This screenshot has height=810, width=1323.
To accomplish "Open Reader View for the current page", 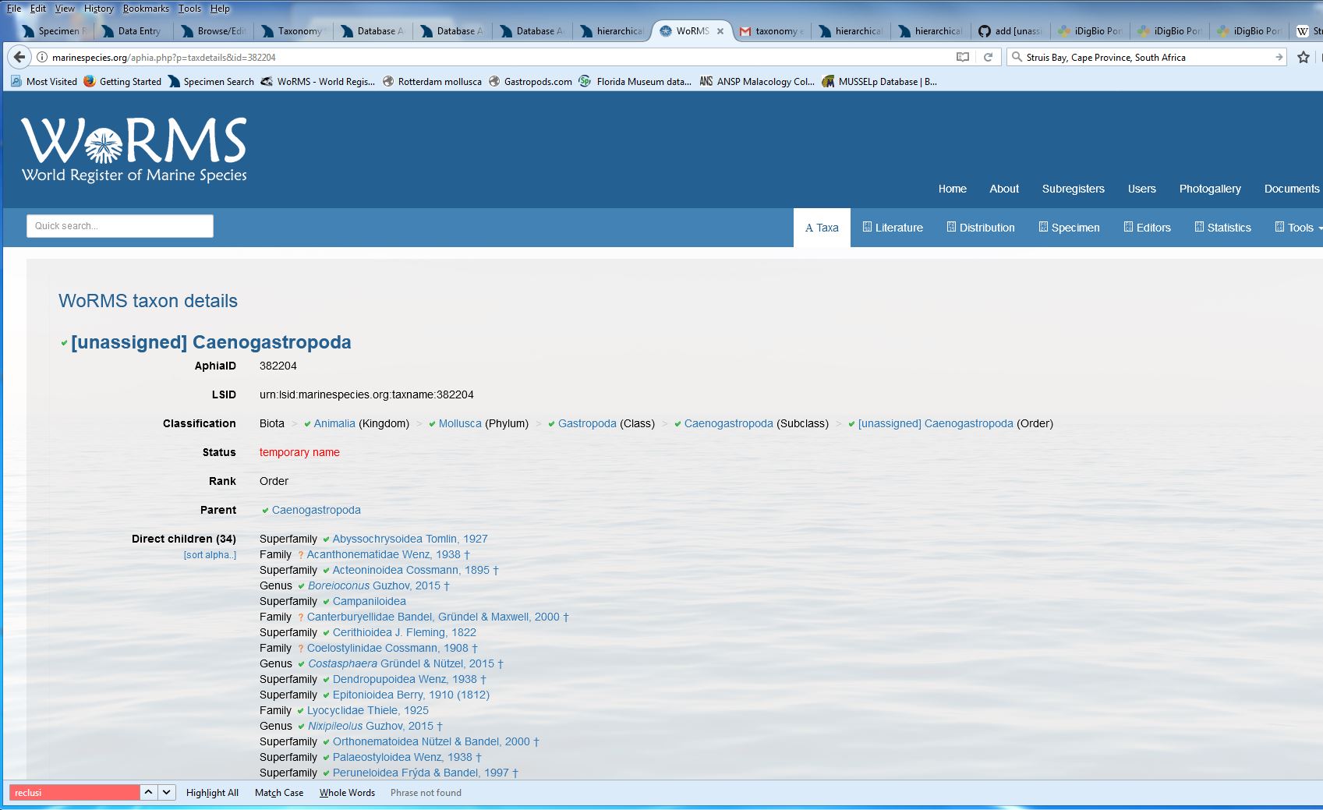I will (x=963, y=57).
